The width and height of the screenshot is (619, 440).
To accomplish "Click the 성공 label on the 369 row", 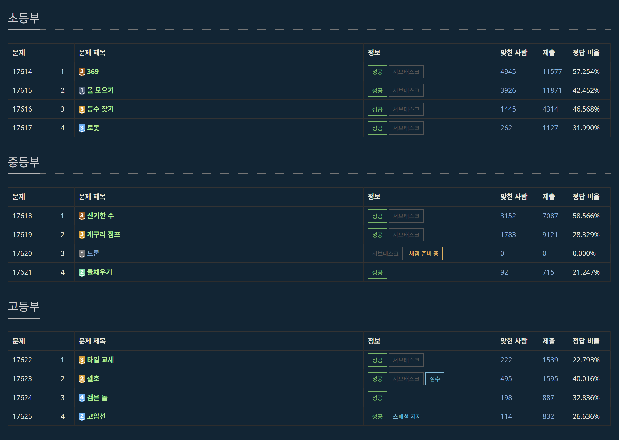I will click(x=377, y=72).
